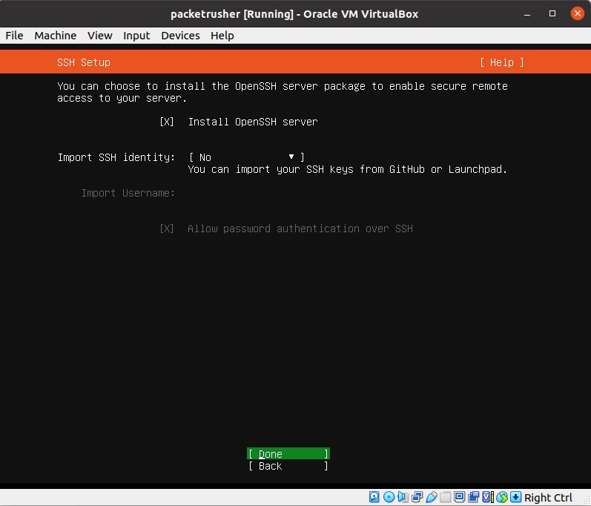This screenshot has width=591, height=506.
Task: Open the View menu
Action: (99, 36)
